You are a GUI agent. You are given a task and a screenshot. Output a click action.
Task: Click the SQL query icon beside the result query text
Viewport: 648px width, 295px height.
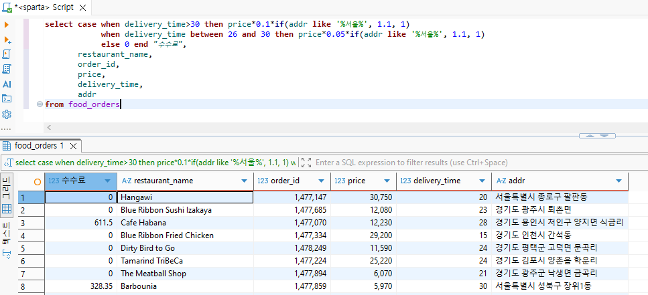pyautogui.click(x=8, y=163)
